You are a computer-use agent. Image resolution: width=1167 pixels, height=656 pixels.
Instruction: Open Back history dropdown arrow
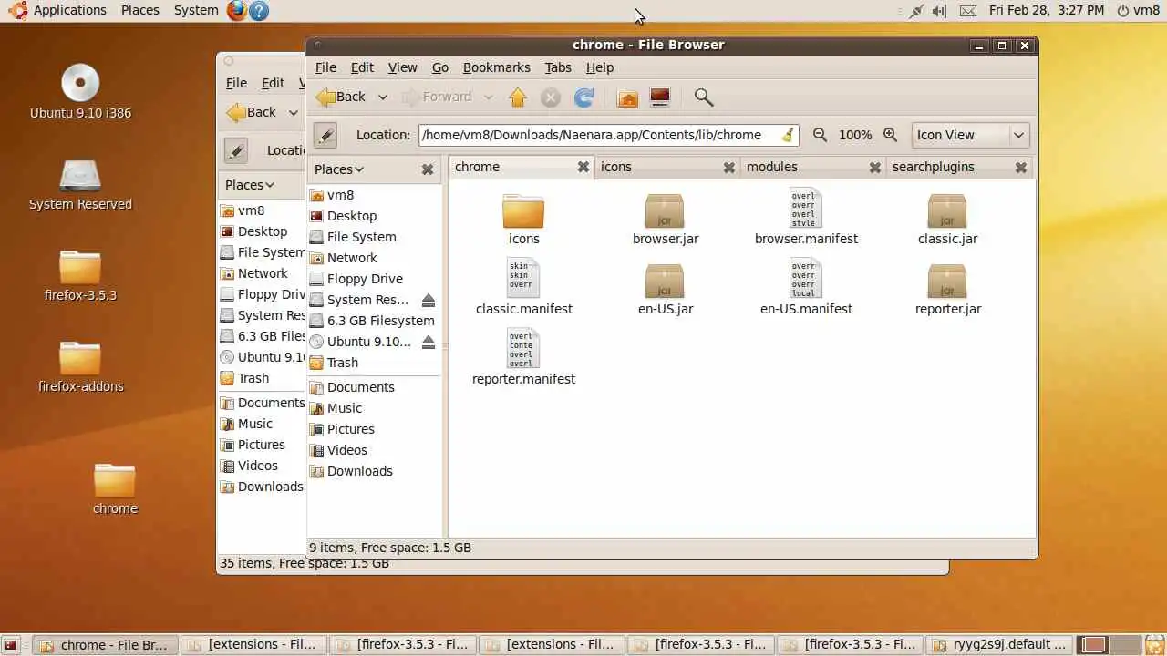(382, 97)
